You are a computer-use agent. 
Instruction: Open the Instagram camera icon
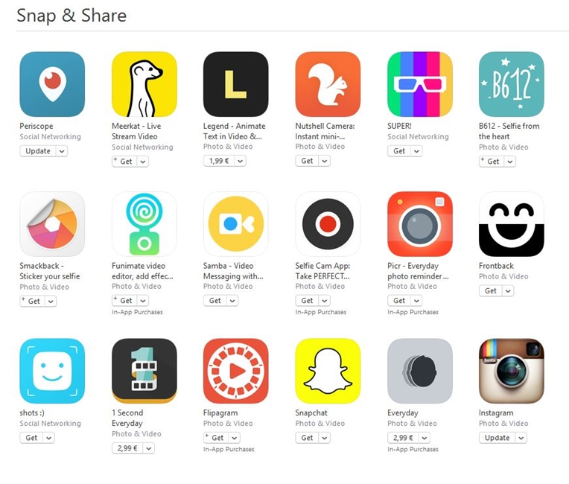[x=512, y=371]
